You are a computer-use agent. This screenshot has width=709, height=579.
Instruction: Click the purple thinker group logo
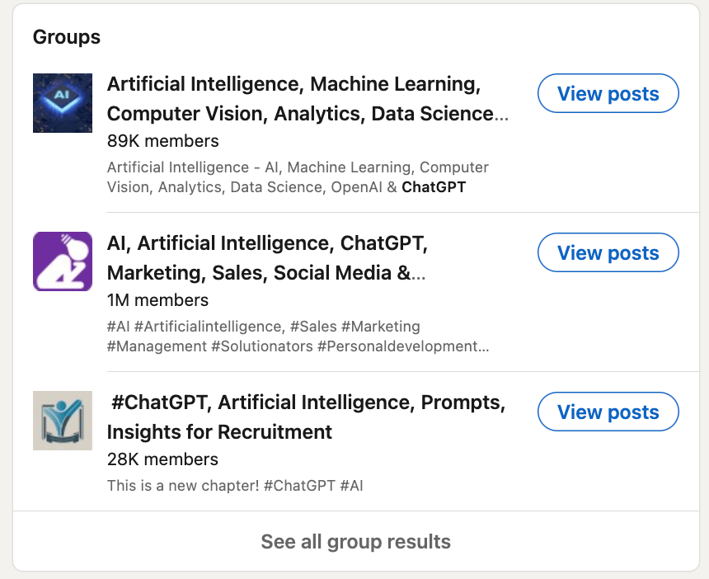63,261
